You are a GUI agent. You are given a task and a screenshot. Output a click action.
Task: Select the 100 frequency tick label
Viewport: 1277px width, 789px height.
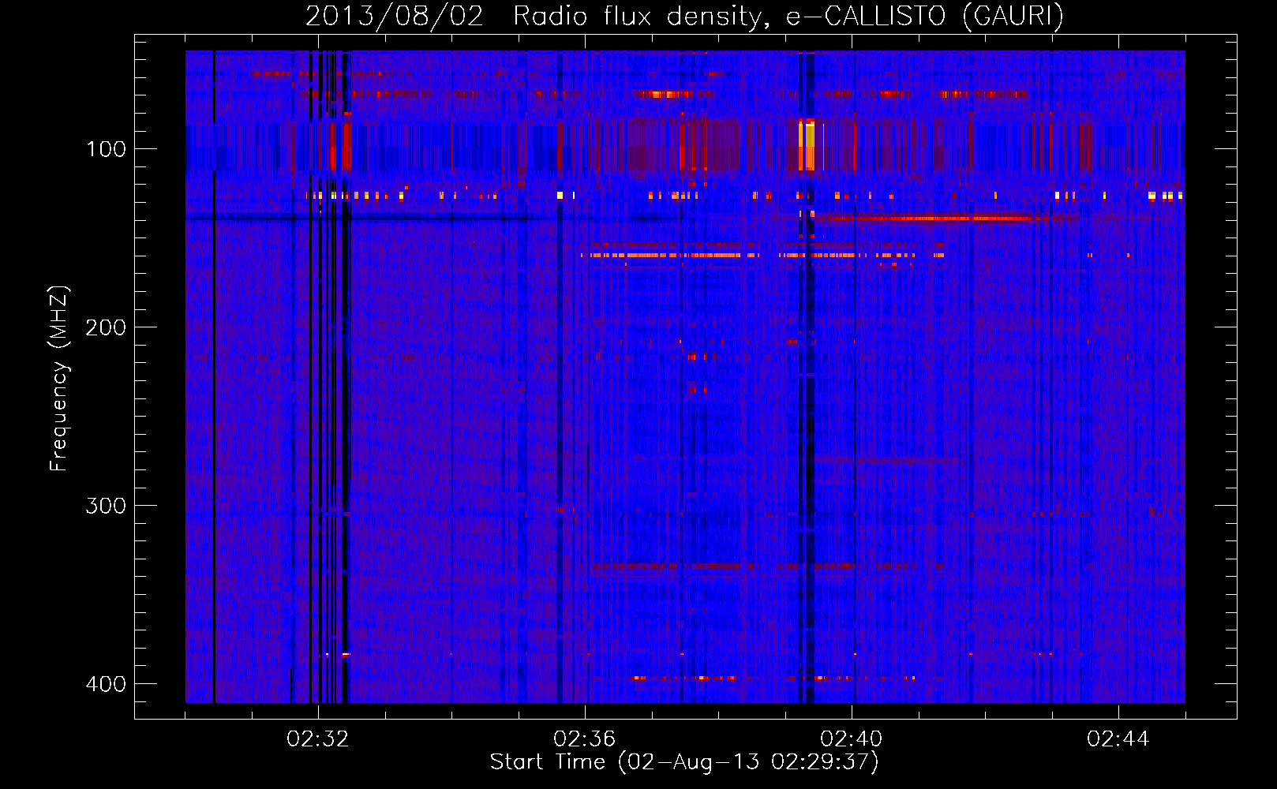coord(106,149)
